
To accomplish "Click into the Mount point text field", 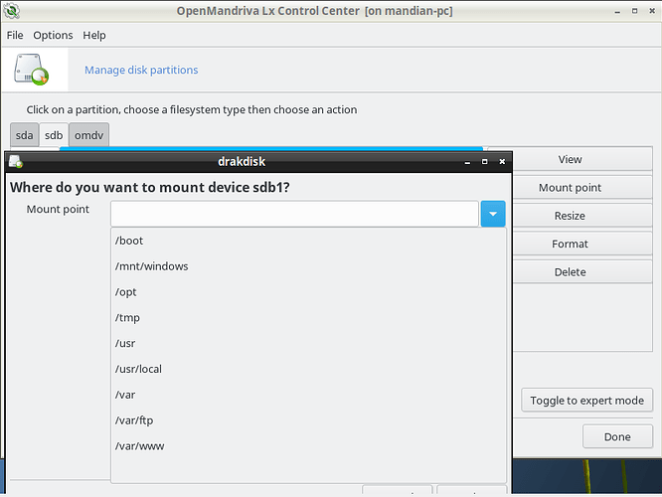I will (294, 214).
